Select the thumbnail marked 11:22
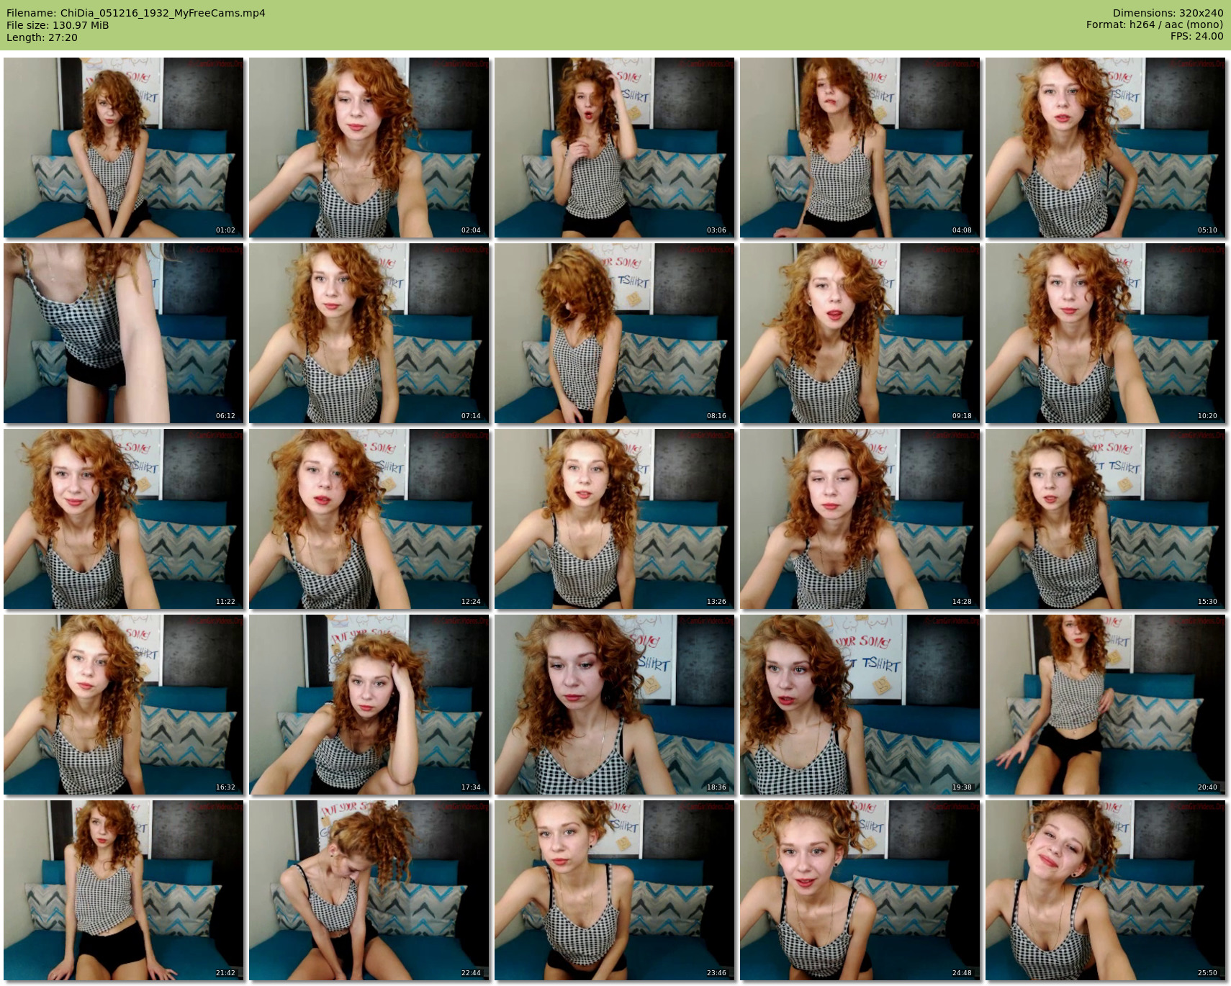 (124, 519)
